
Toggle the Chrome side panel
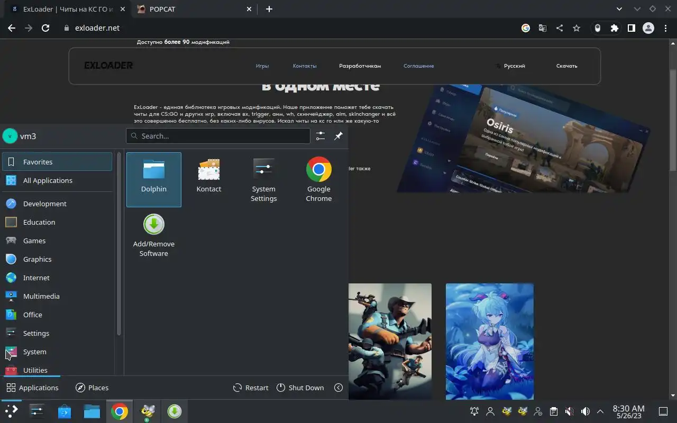(632, 28)
